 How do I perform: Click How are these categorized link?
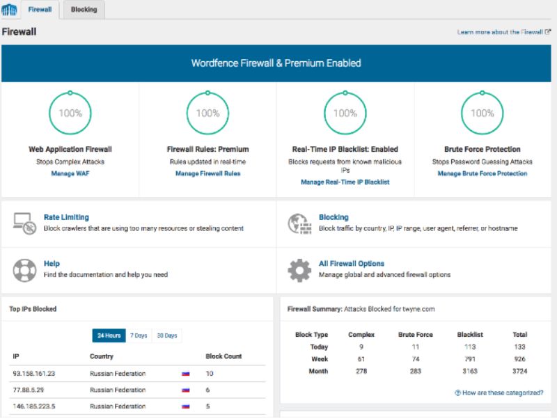499,393
